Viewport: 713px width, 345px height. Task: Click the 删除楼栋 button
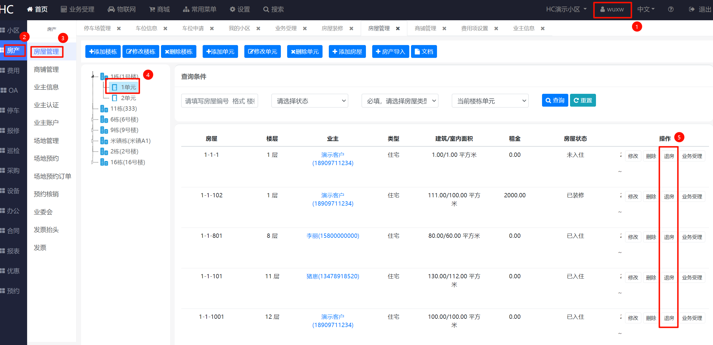pyautogui.click(x=179, y=52)
